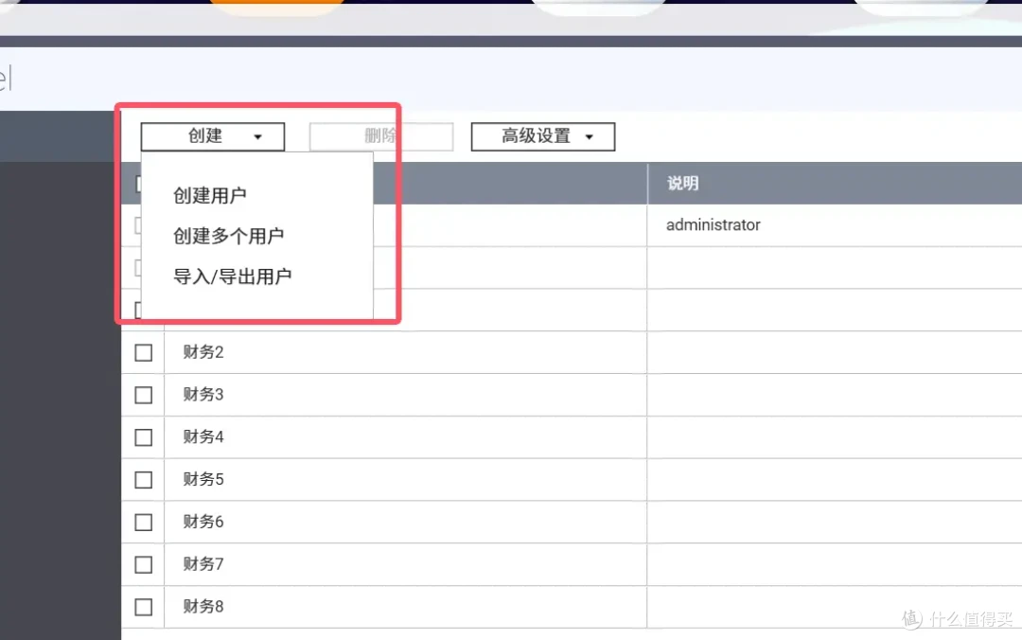Open the 创建 dropdown button
The width and height of the screenshot is (1022, 640).
[x=213, y=136]
